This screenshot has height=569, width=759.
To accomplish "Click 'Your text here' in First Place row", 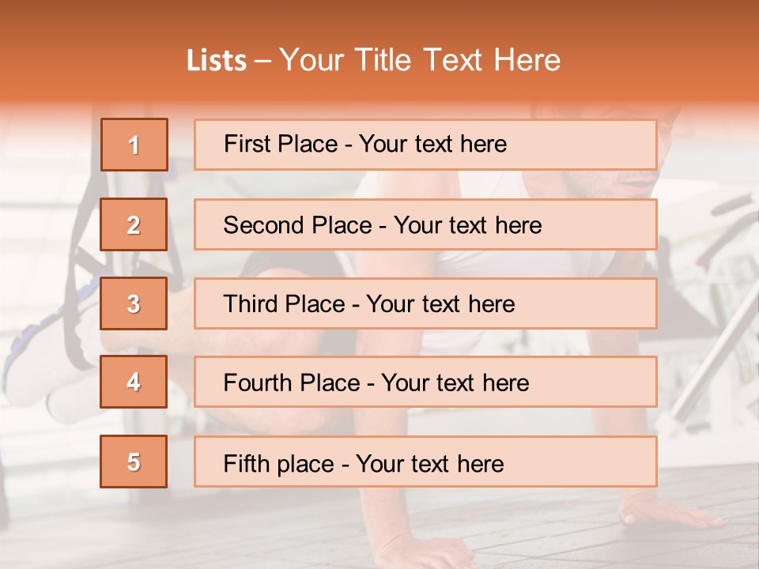I will 432,145.
